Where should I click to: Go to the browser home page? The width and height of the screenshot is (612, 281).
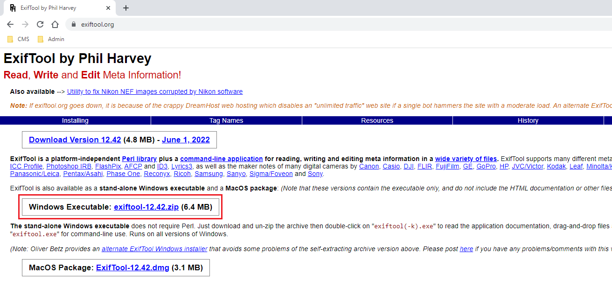[55, 24]
